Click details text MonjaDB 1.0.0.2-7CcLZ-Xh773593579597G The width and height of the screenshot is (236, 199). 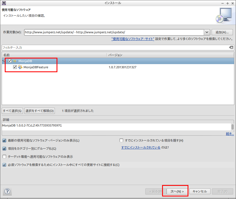click(x=32, y=125)
